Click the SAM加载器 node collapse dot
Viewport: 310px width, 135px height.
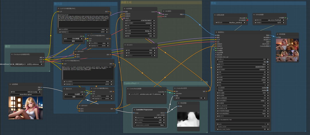254,15
